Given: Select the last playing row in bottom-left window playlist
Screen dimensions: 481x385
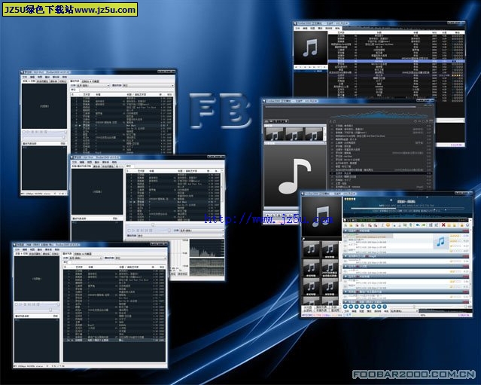Looking at the screenshot, I should tap(114, 341).
